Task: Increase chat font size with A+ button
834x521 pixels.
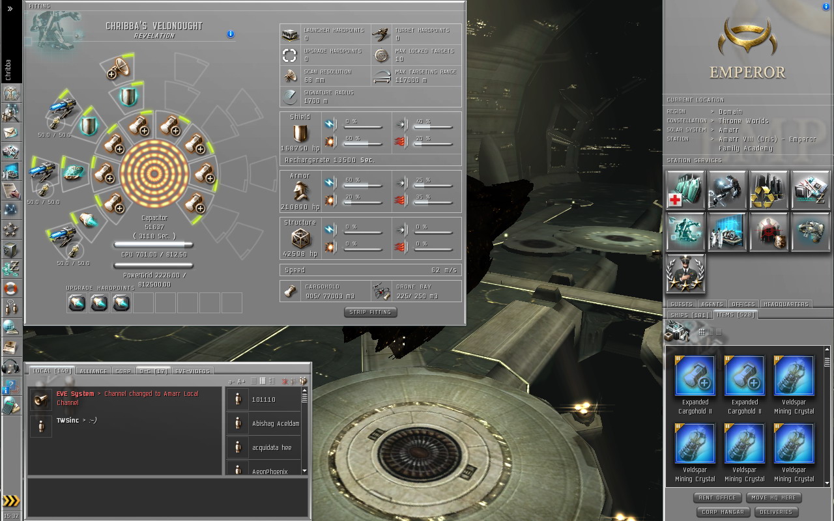Action: coord(241,382)
